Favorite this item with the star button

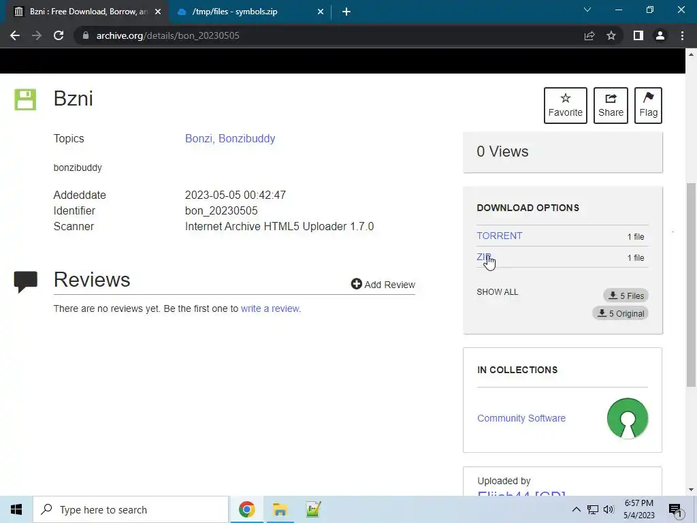click(566, 106)
